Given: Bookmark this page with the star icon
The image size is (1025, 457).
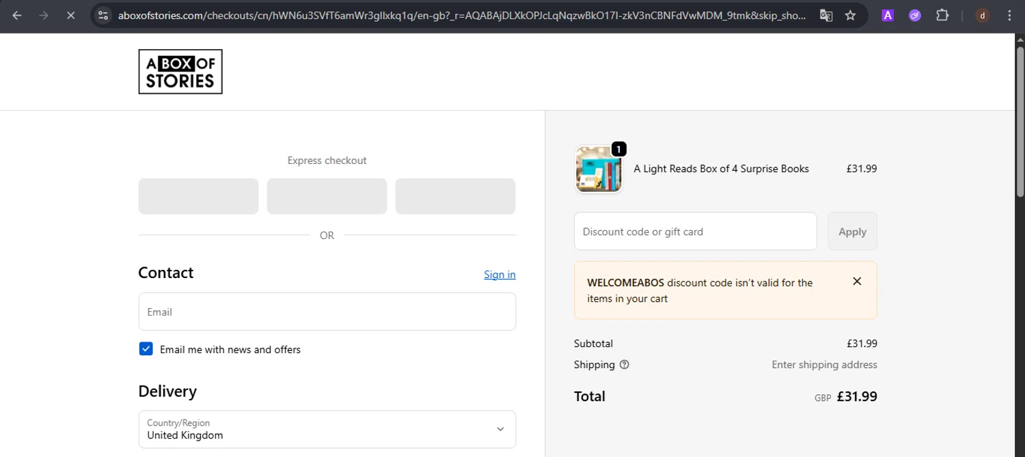Looking at the screenshot, I should tap(851, 15).
